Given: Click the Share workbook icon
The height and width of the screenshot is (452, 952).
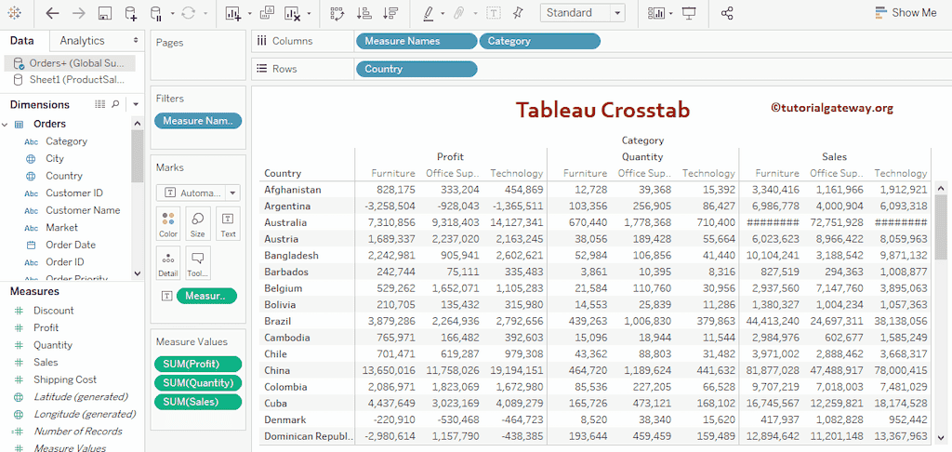Looking at the screenshot, I should [727, 13].
